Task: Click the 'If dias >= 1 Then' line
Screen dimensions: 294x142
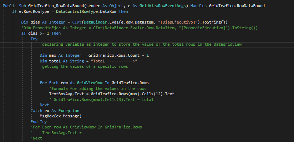Action: [x=41, y=34]
